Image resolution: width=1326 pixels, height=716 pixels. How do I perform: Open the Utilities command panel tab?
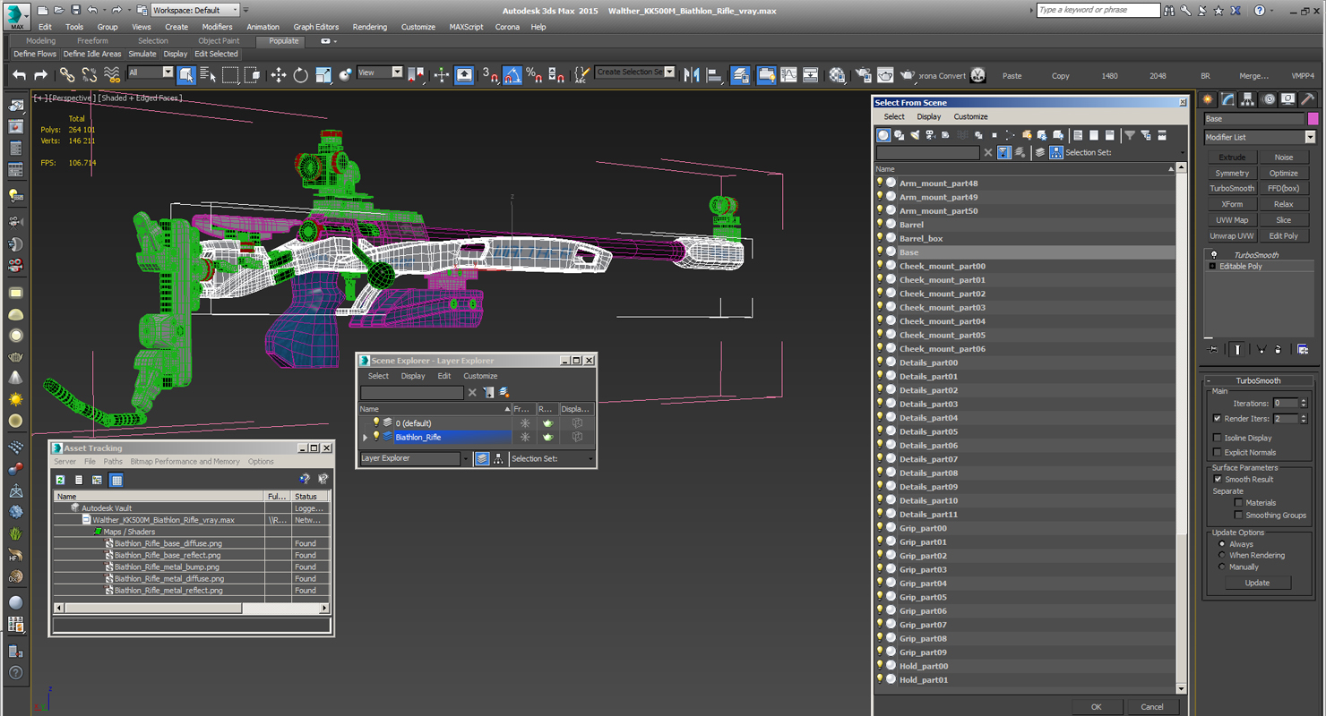click(1308, 99)
